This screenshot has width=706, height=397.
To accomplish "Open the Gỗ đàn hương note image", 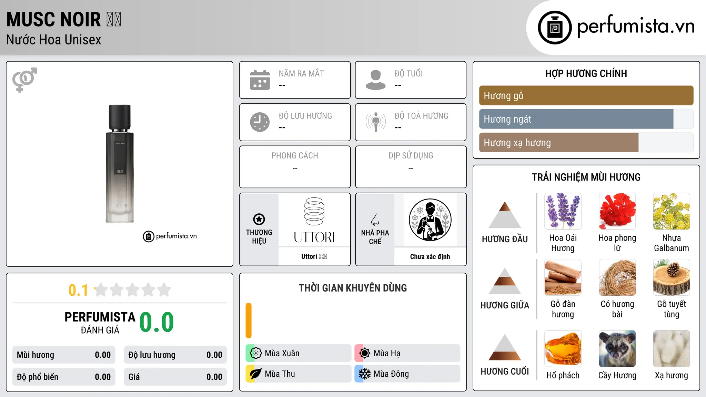I will (x=563, y=277).
